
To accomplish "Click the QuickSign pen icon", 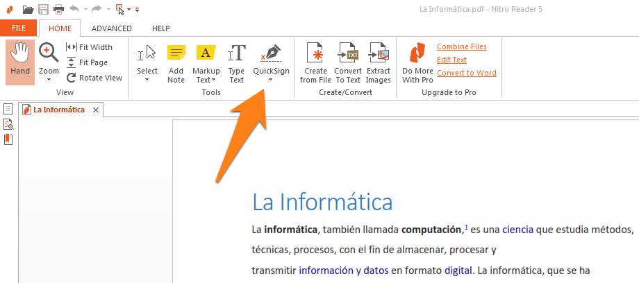I will pyautogui.click(x=270, y=54).
